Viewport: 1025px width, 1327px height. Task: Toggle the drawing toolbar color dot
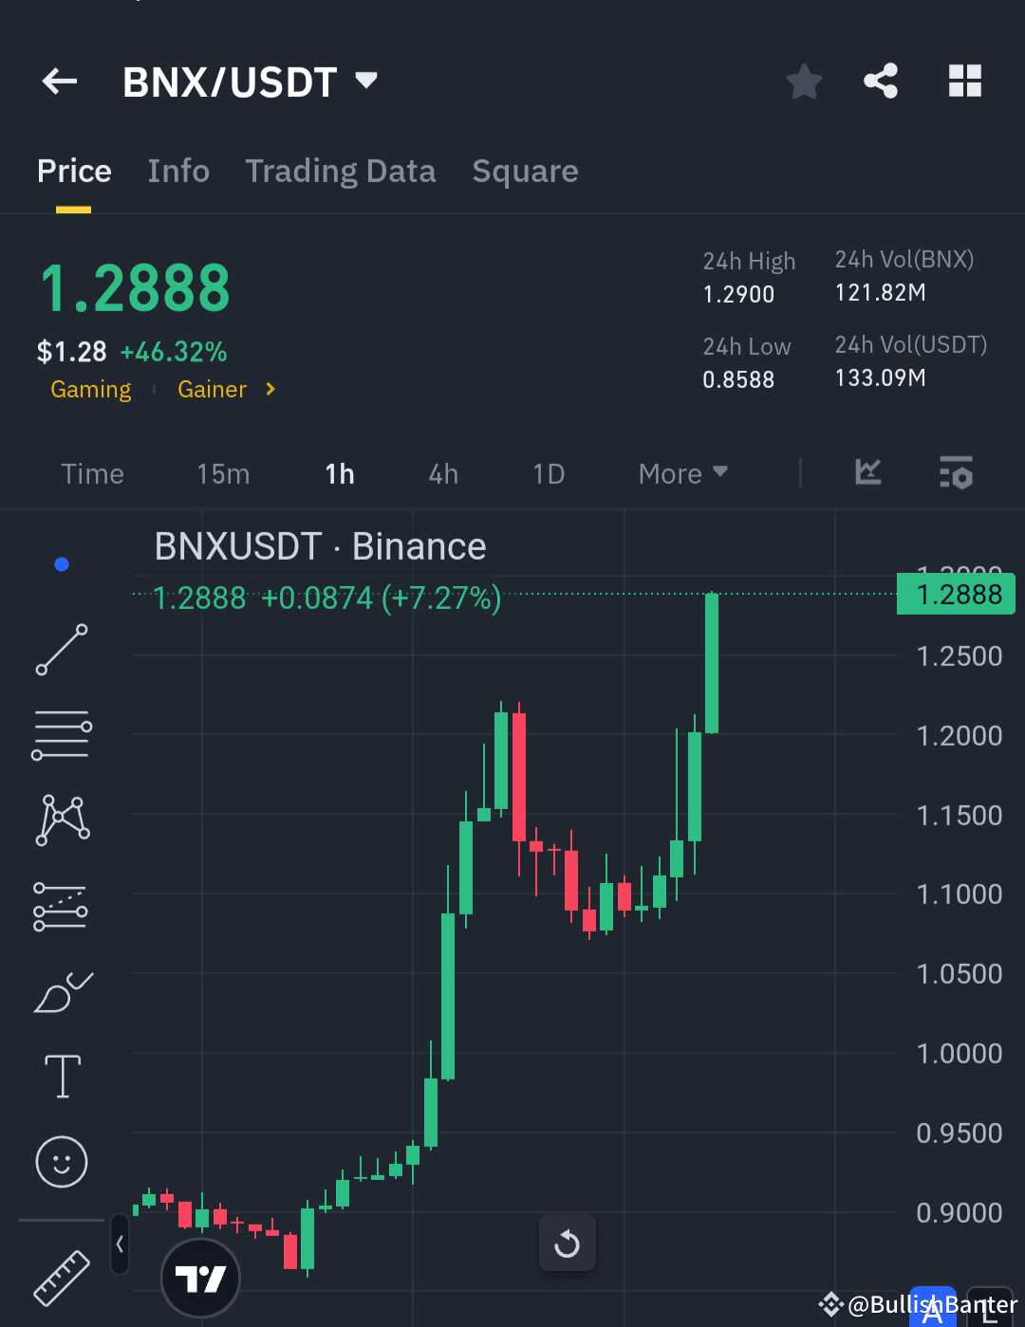[61, 563]
